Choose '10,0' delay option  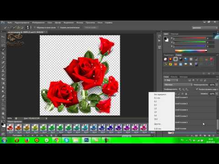click(x=156, y=119)
